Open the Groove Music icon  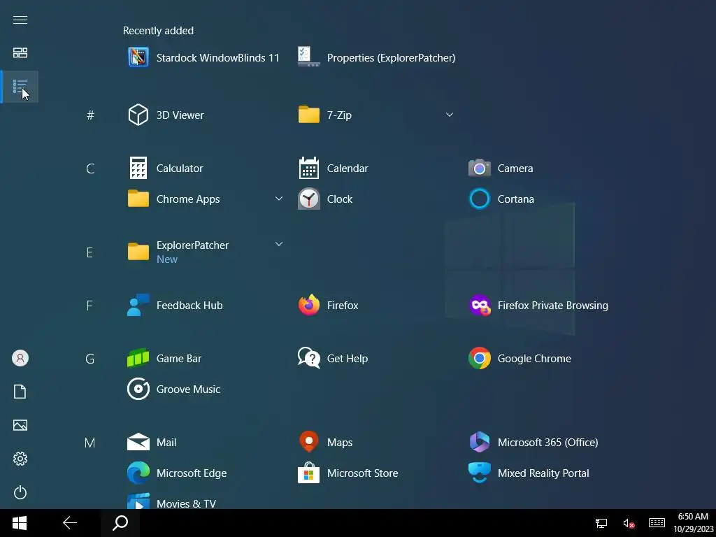pos(138,389)
